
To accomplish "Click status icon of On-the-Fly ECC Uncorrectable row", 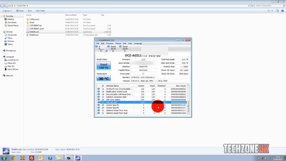I will 99,89.
